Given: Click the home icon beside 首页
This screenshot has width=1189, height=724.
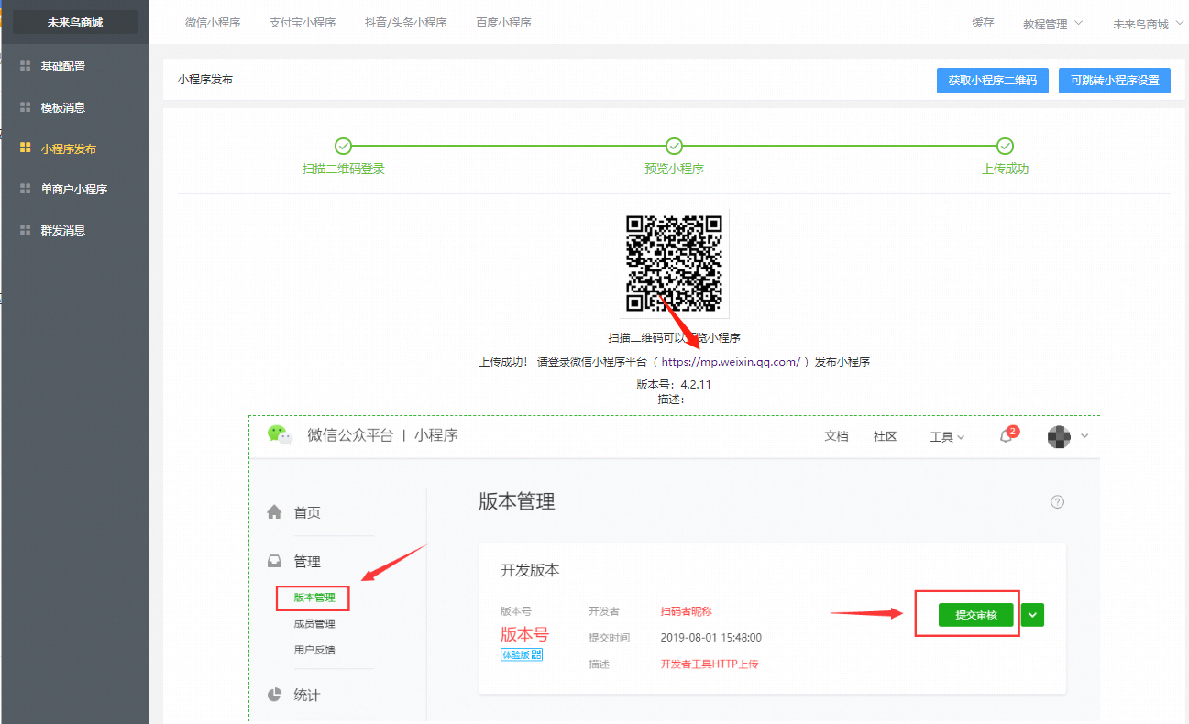Looking at the screenshot, I should (x=274, y=512).
